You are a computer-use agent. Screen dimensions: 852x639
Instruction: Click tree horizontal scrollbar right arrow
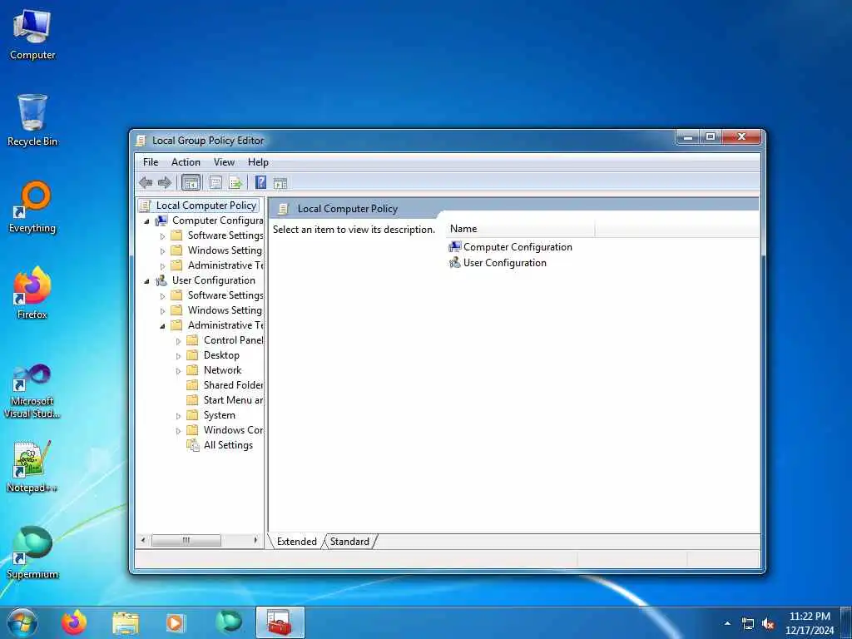255,540
